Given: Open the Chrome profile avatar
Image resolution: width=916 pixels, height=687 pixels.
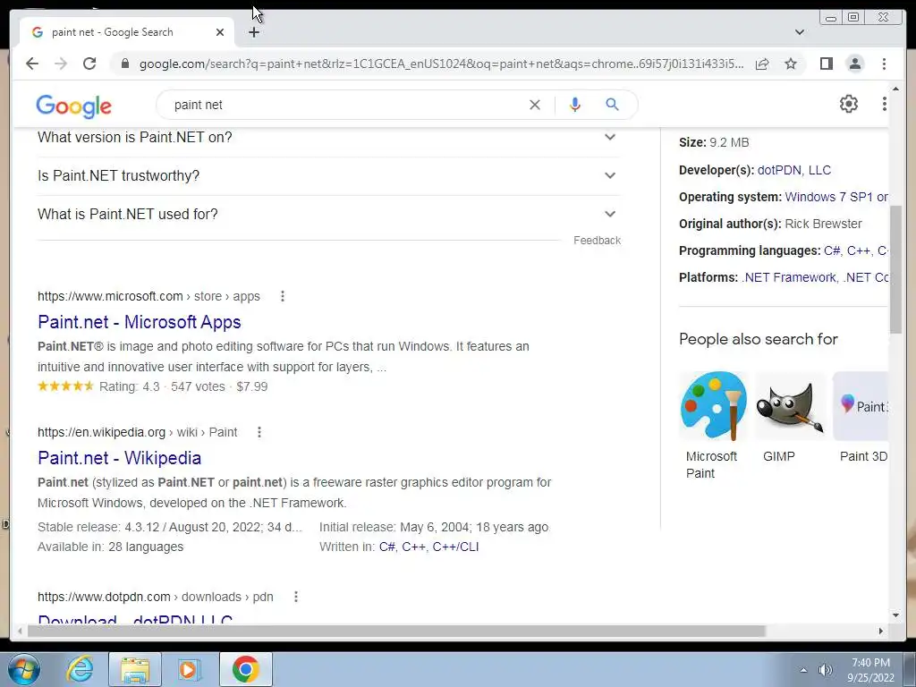Looking at the screenshot, I should (x=854, y=64).
